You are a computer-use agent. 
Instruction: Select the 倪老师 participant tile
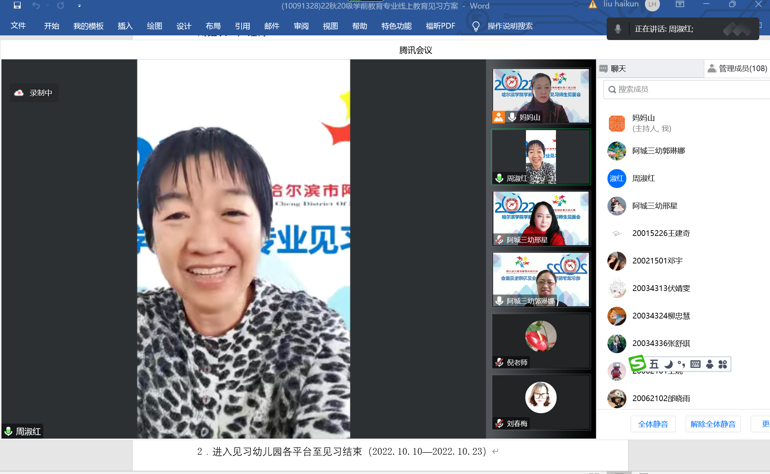pyautogui.click(x=541, y=341)
